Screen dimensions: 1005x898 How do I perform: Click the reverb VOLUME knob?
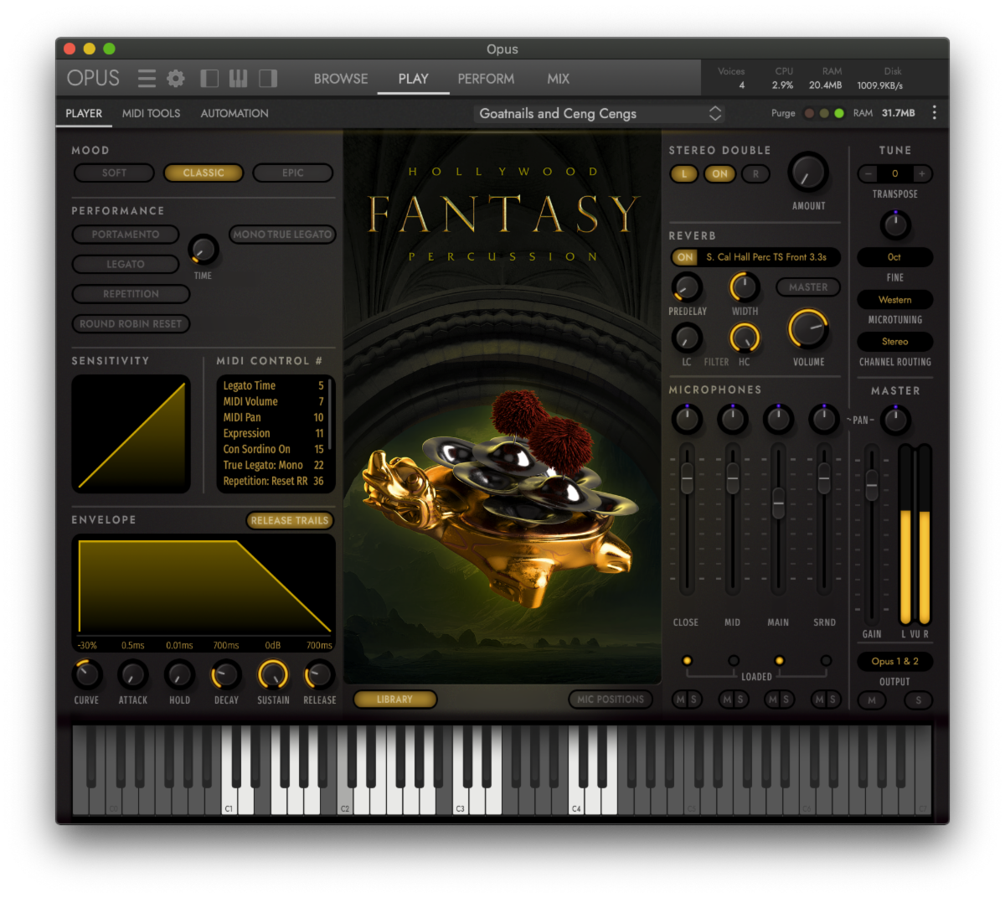[808, 328]
